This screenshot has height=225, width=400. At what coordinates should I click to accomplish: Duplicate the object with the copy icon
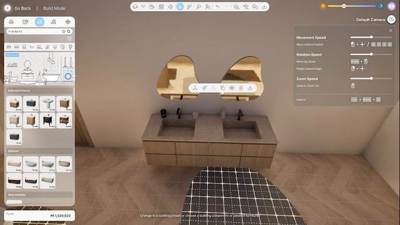click(222, 88)
